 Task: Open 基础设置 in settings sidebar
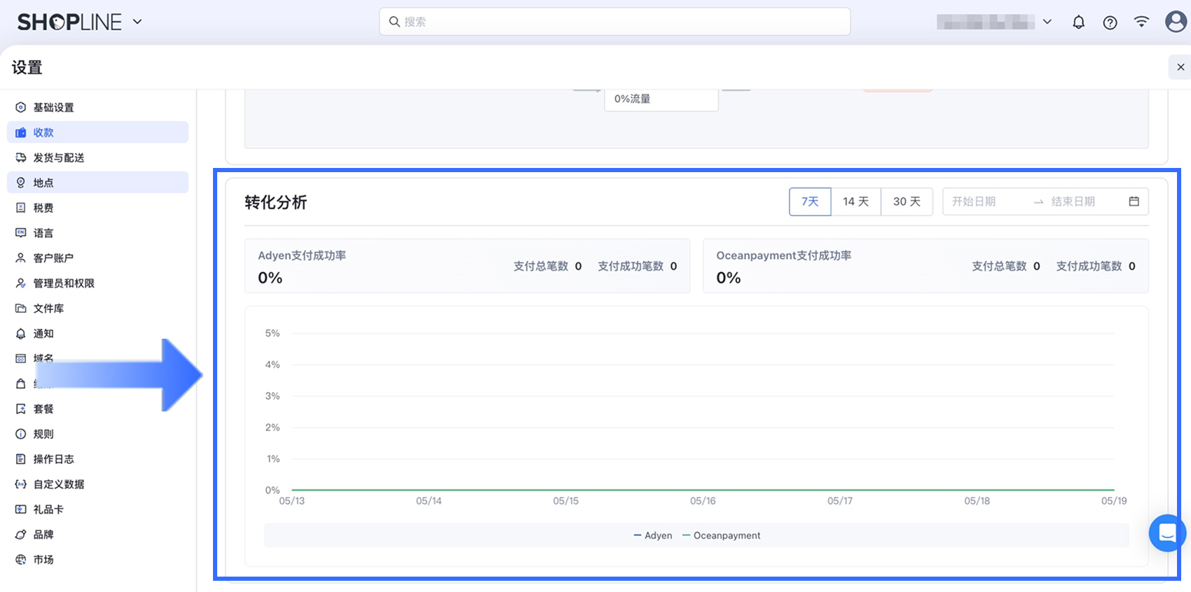97,107
